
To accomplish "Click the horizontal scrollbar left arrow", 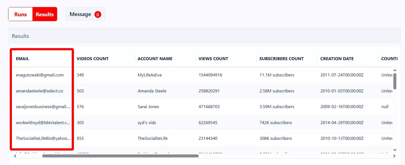I will [15, 156].
